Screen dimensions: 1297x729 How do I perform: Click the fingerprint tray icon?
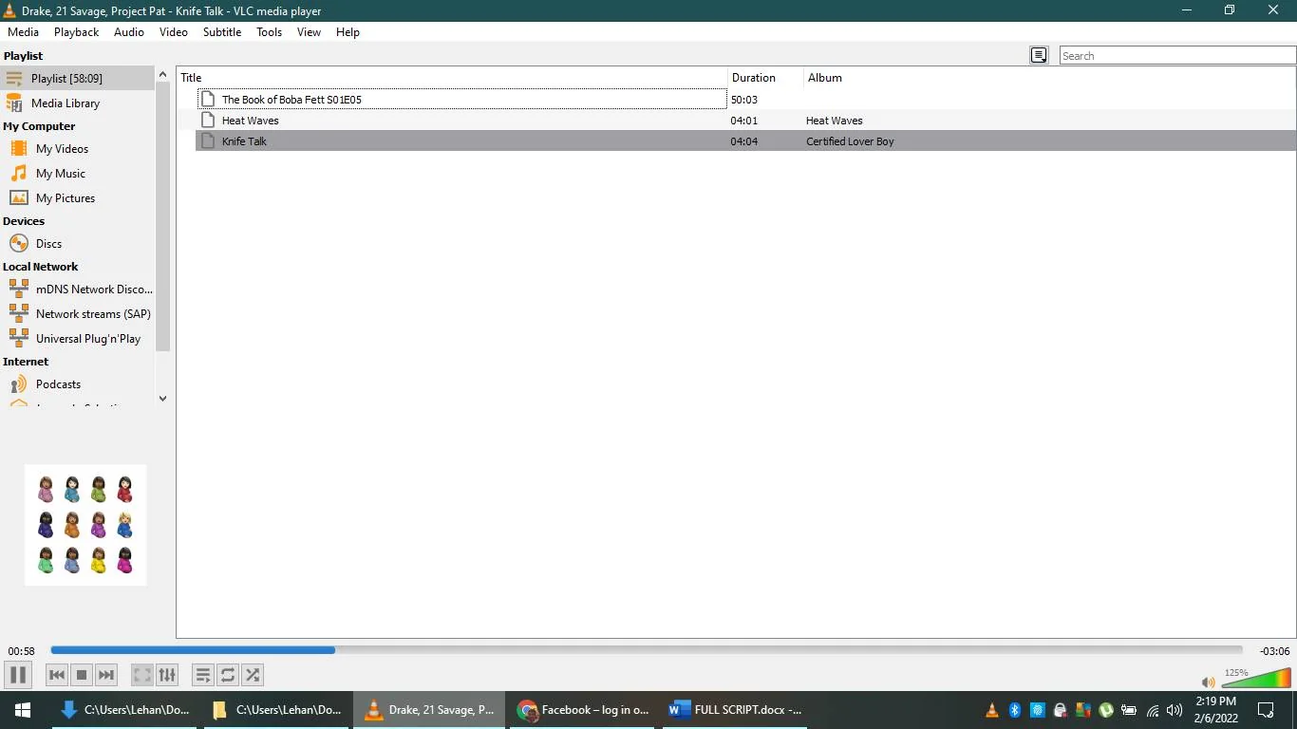[1037, 710]
